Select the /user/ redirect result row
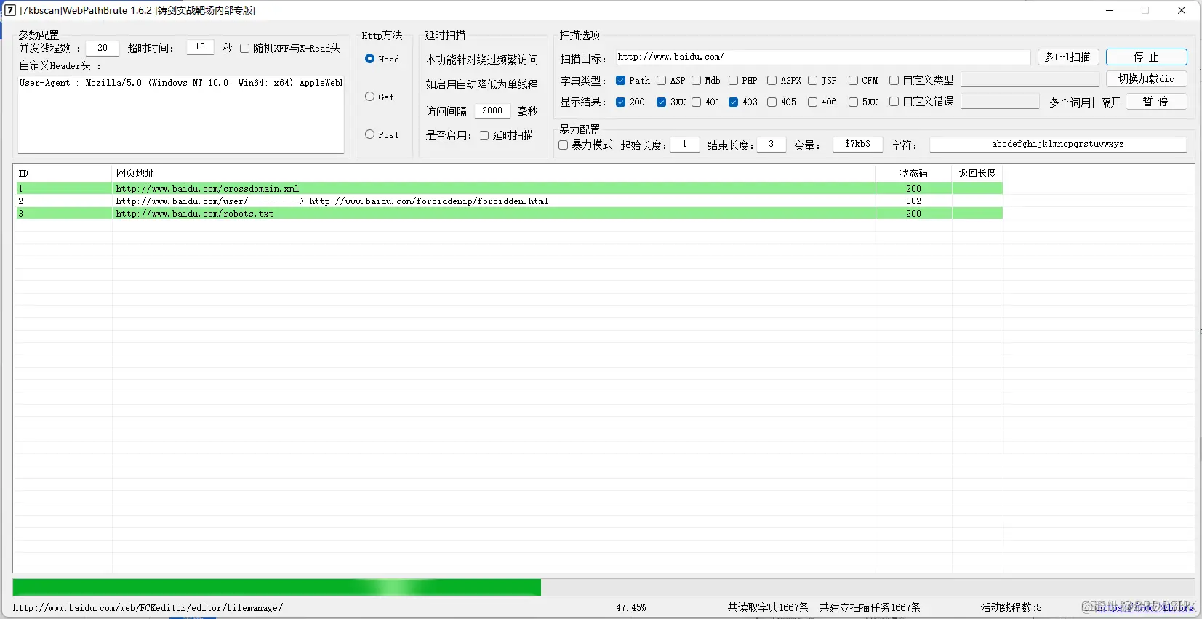The width and height of the screenshot is (1202, 619). [508, 201]
